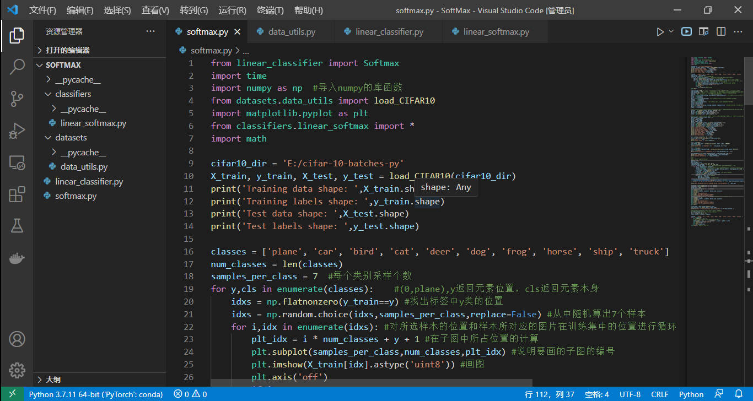Click line number 16 in gutter
This screenshot has height=401, width=753.
[x=189, y=252]
